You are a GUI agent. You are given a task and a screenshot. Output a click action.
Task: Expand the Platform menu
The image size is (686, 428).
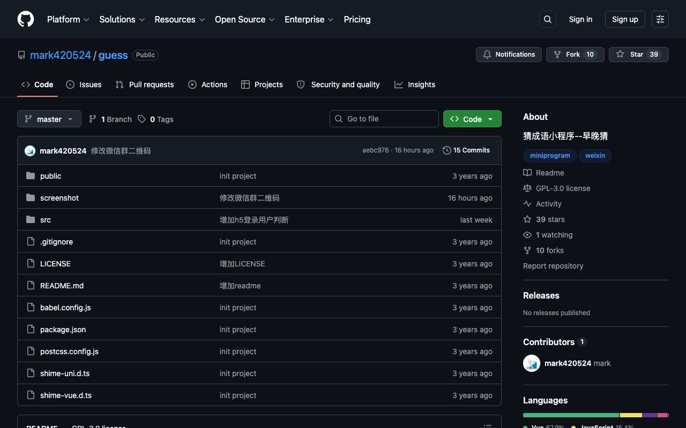(x=68, y=19)
